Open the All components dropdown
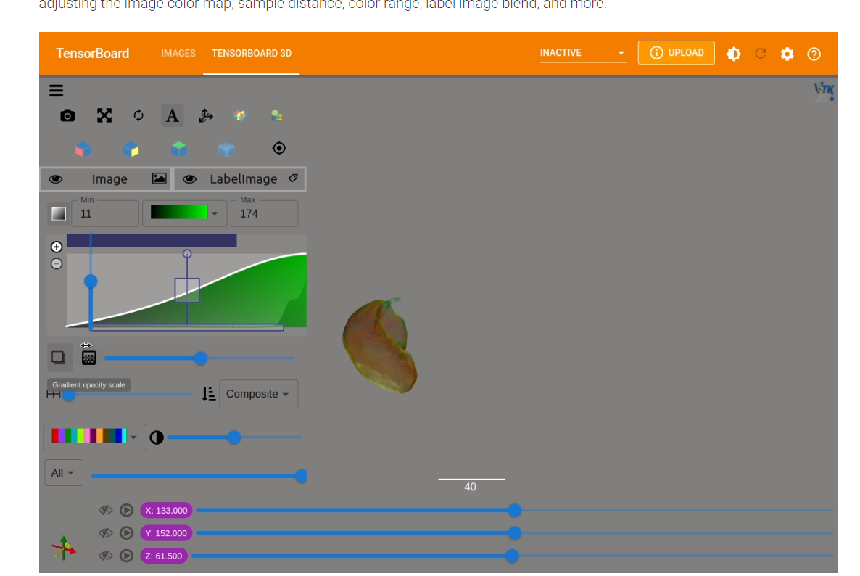860x576 pixels. coord(63,472)
